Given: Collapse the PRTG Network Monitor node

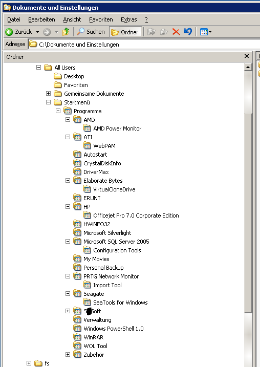Looking at the screenshot, I should (x=68, y=276).
